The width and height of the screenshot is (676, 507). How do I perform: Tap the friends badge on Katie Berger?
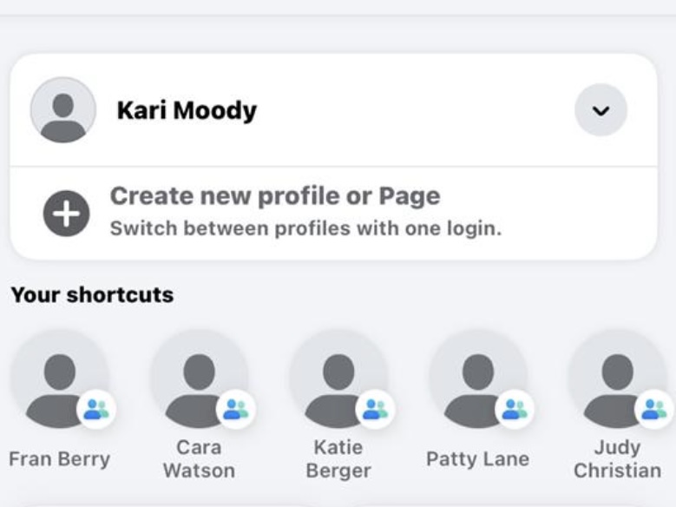376,409
